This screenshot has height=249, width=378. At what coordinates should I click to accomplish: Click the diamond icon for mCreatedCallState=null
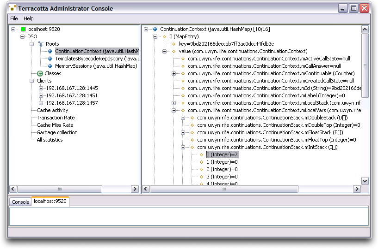[x=183, y=81]
